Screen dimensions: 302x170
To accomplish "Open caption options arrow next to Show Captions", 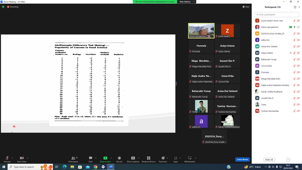I will [x=139, y=158].
